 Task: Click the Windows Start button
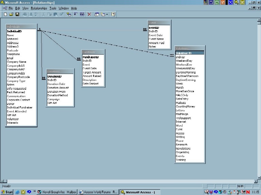pyautogui.click(x=7, y=192)
